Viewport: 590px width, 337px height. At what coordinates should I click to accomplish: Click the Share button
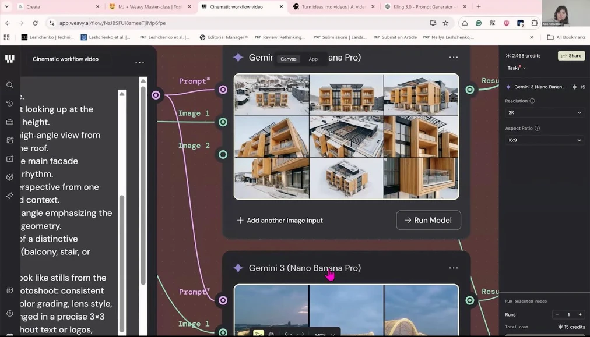click(571, 56)
